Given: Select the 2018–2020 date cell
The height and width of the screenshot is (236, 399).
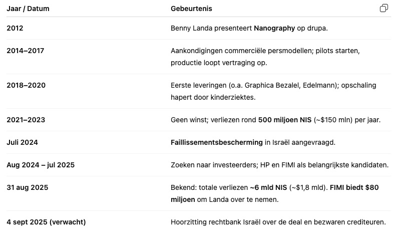Looking at the screenshot, I should [x=26, y=85].
